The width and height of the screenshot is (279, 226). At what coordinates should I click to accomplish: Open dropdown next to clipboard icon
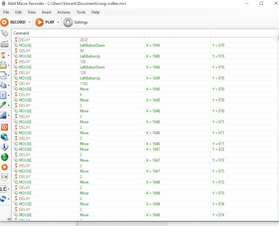tap(8, 85)
